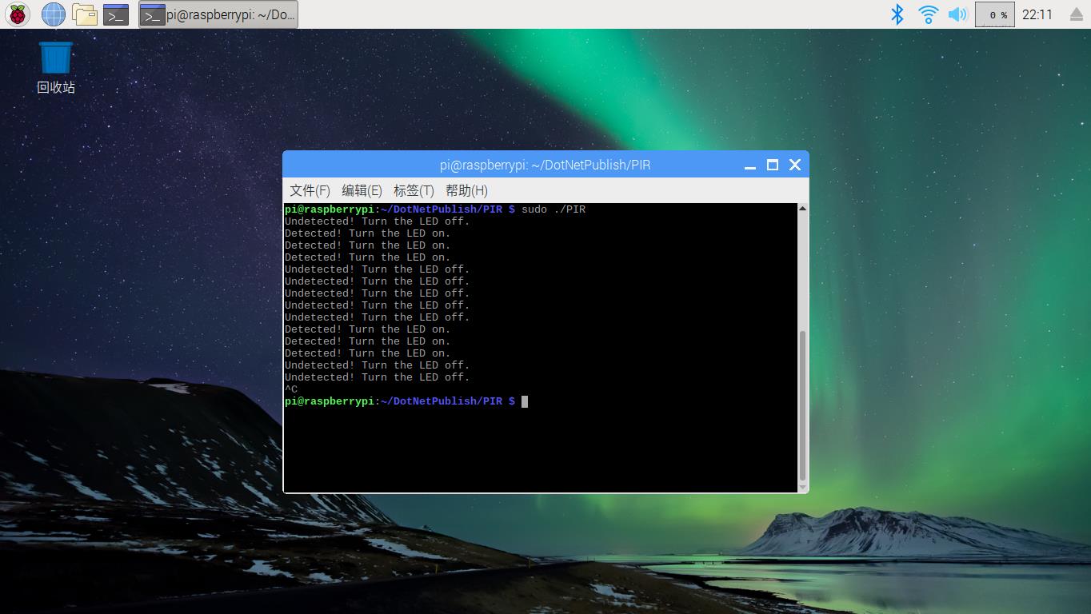Click the last 'Undetected! Turn the LED off.' line

(x=378, y=377)
